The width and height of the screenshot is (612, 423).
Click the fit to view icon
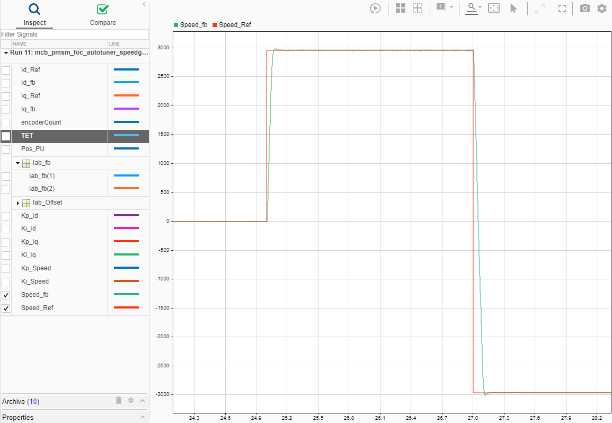point(494,8)
